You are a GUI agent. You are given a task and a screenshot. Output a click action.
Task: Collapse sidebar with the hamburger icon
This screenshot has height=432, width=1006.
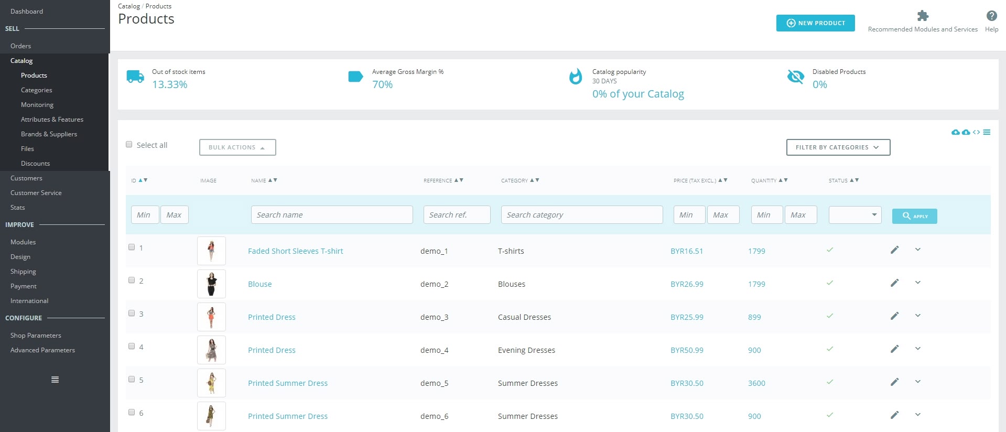tap(55, 380)
